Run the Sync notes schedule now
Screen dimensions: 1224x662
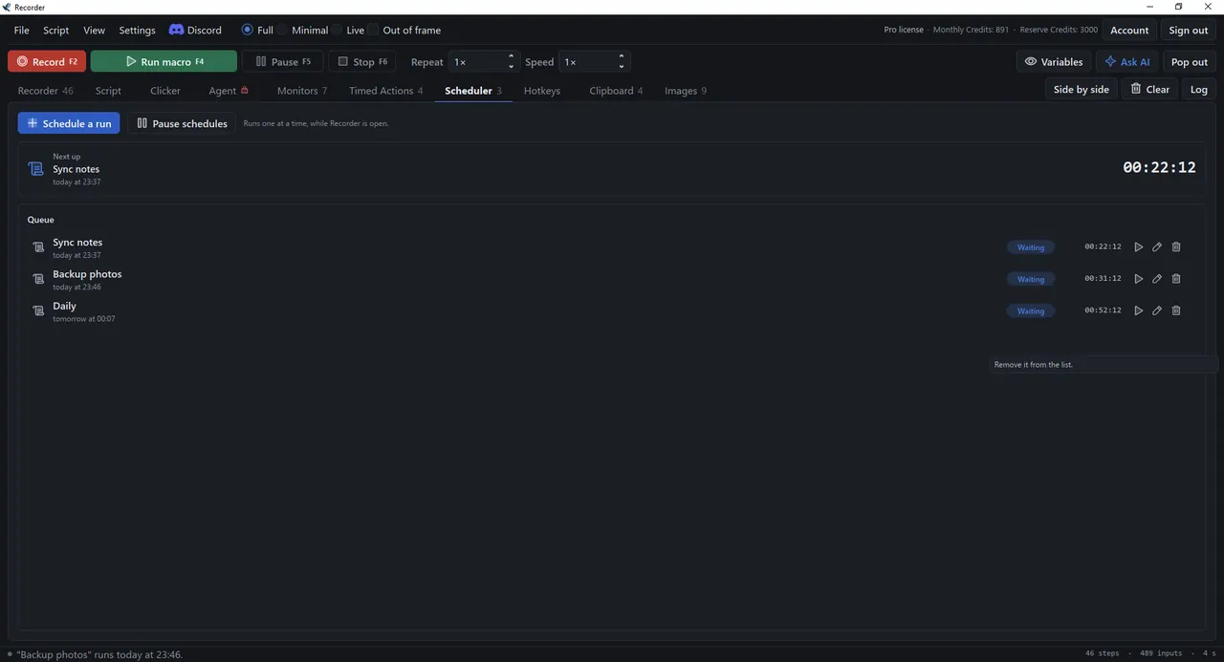[x=1138, y=247]
